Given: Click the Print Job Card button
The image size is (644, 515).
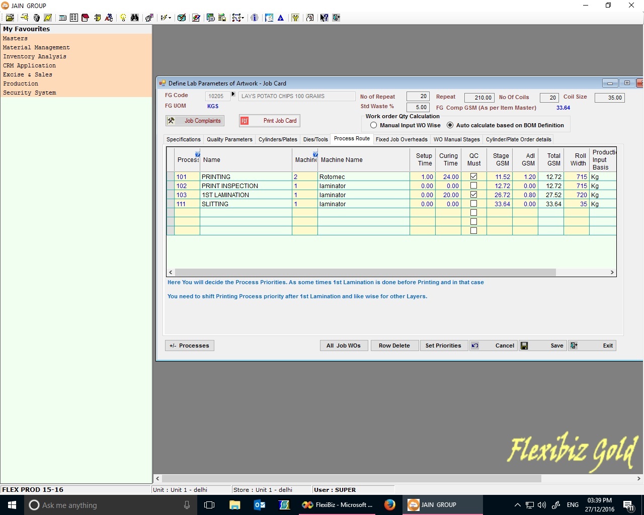Looking at the screenshot, I should coord(270,121).
